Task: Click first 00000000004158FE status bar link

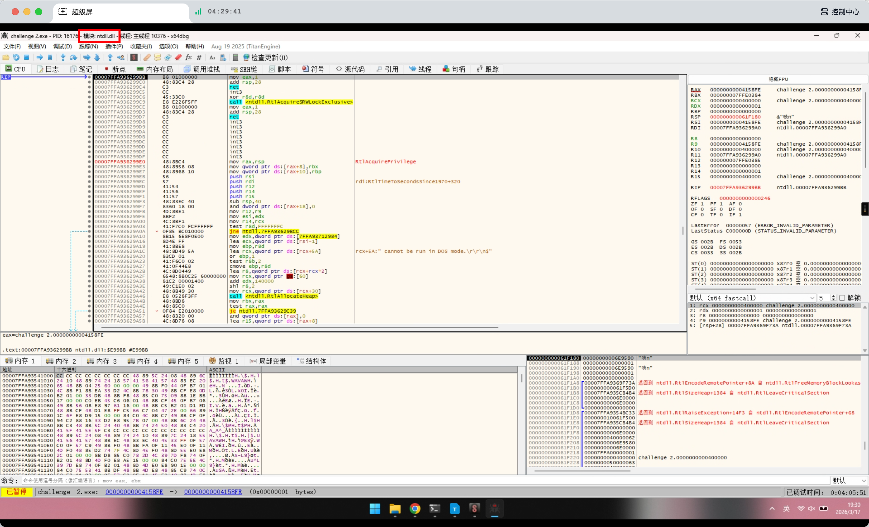Action: (x=134, y=492)
